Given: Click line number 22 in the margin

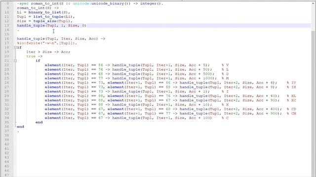Looking at the screenshot, I should pyautogui.click(x=6, y=65).
